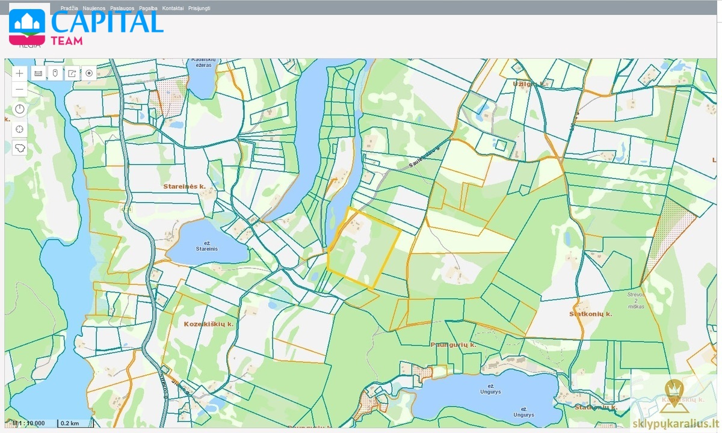Click Prisijungti to log in
Viewport: 722px width, 433px height.
(x=199, y=8)
